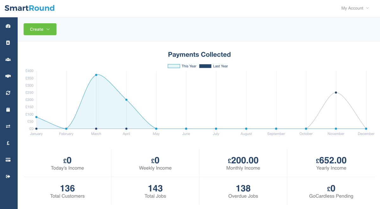
Task: Click the August this-year data point
Action: 246,129
